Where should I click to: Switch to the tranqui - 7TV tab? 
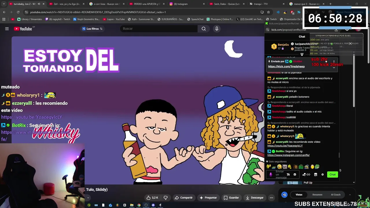[267, 4]
